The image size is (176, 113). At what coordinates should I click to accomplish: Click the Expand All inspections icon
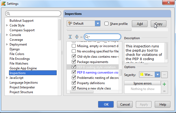point(70,37)
